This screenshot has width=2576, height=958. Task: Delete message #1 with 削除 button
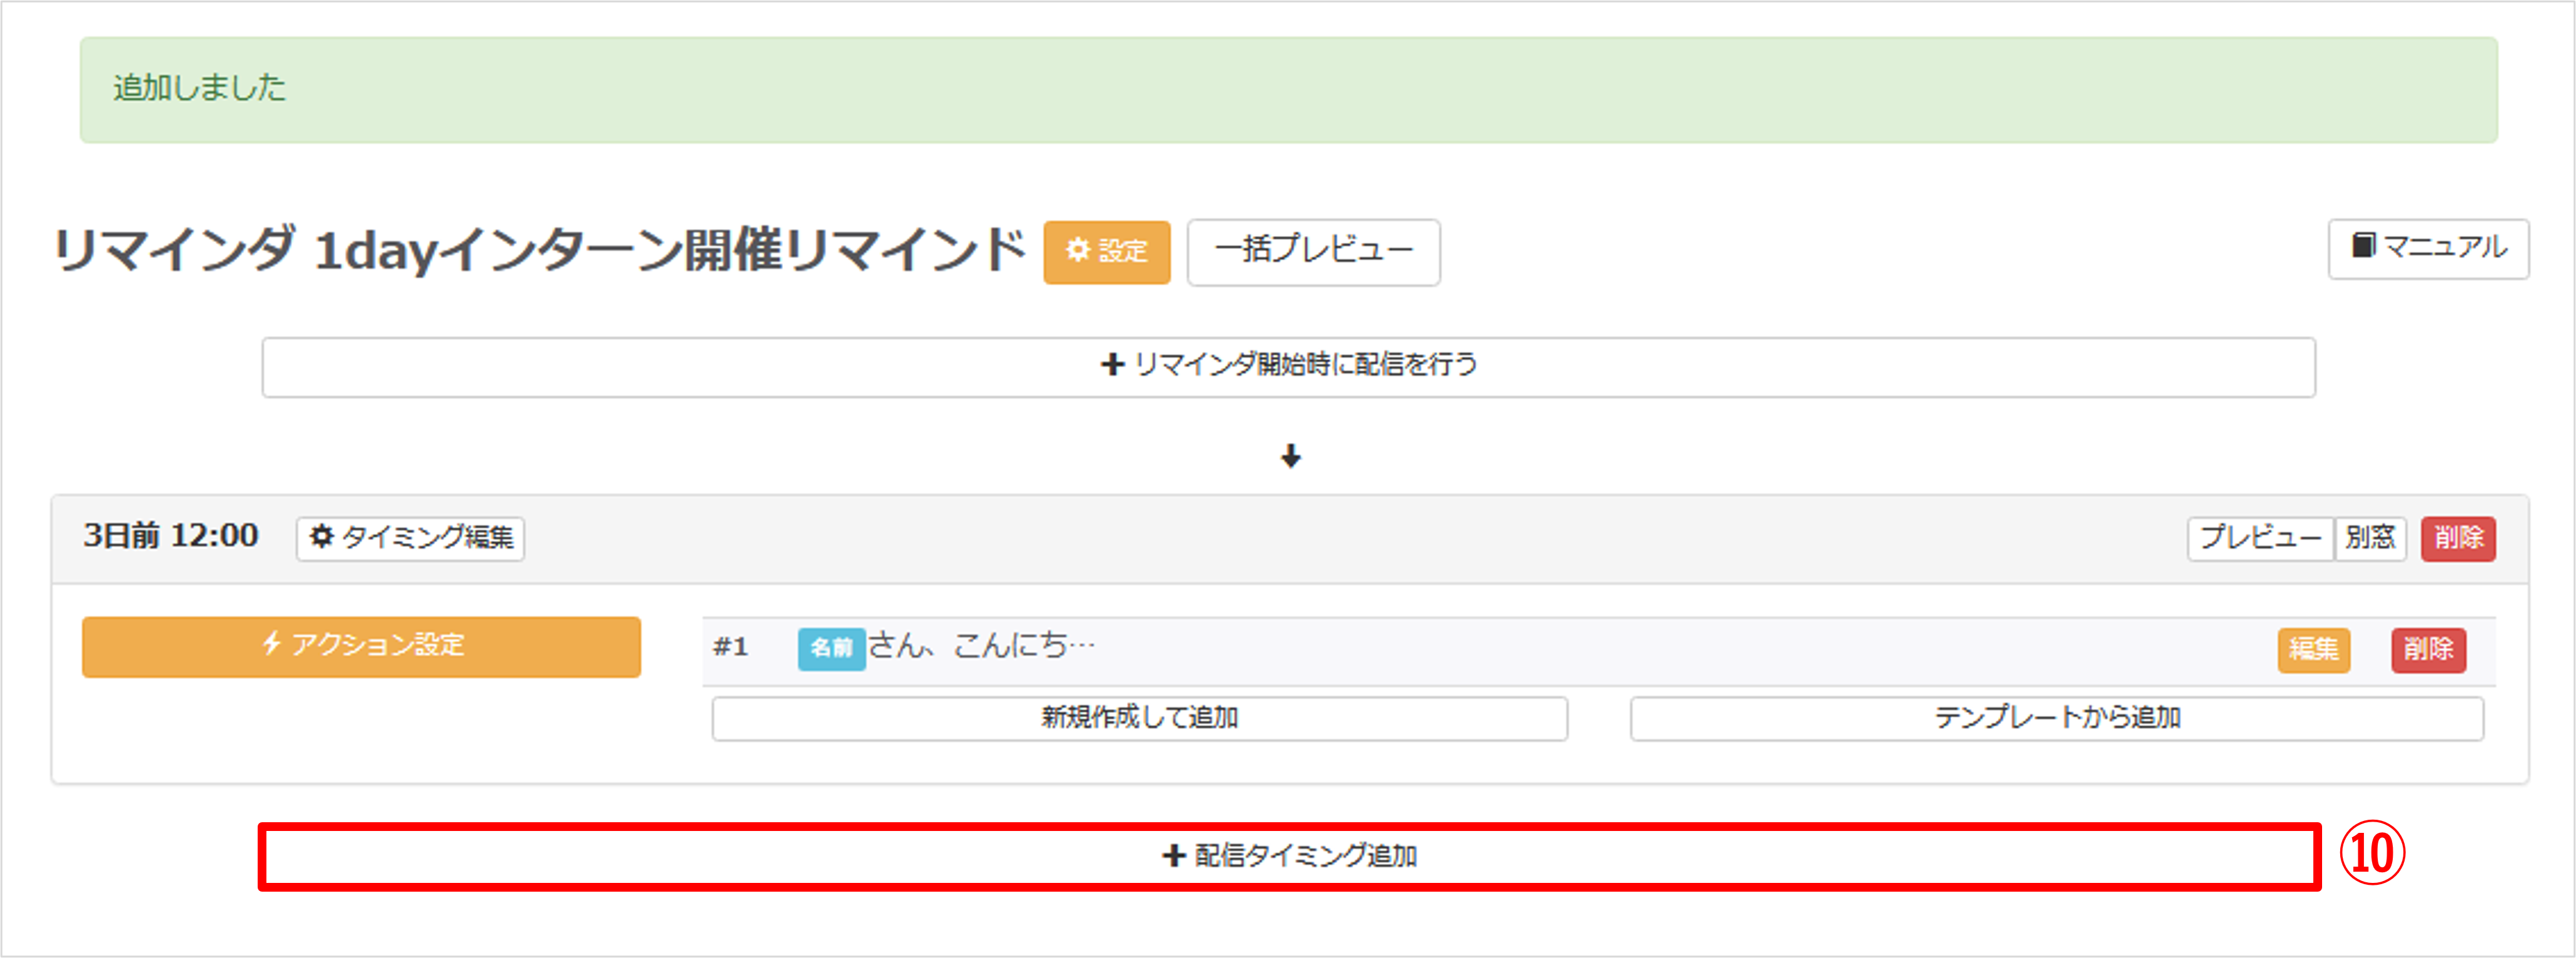[2428, 650]
